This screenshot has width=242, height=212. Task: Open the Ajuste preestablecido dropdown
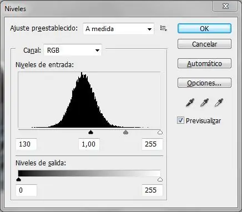pyautogui.click(x=118, y=29)
